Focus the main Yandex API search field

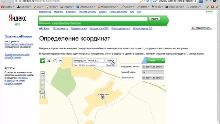click(x=93, y=19)
